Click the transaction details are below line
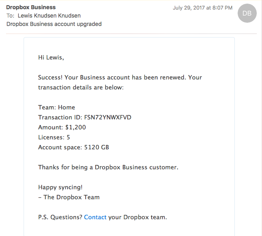Screen dimensions: 262x236 (x=81, y=87)
